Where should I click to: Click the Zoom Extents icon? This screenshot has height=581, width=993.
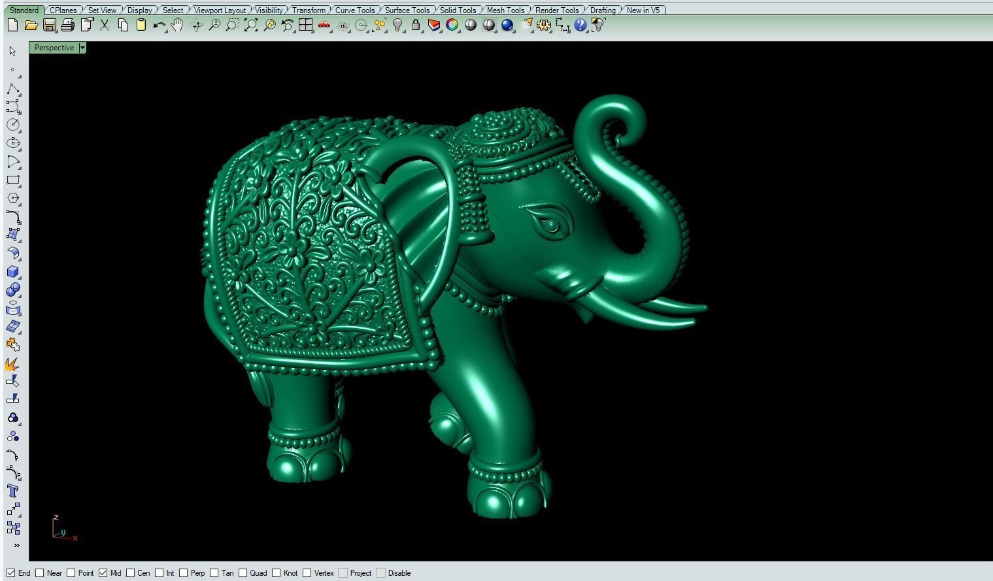pyautogui.click(x=250, y=25)
